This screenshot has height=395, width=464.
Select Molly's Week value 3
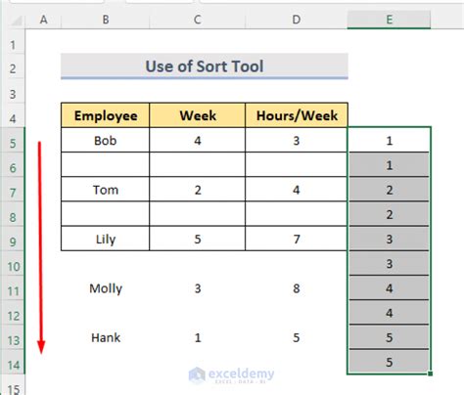(198, 288)
